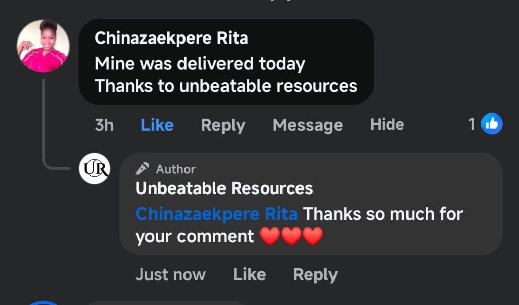View reaction count number beside thumbs-up
Viewport: 519px width, 305px height.
472,124
